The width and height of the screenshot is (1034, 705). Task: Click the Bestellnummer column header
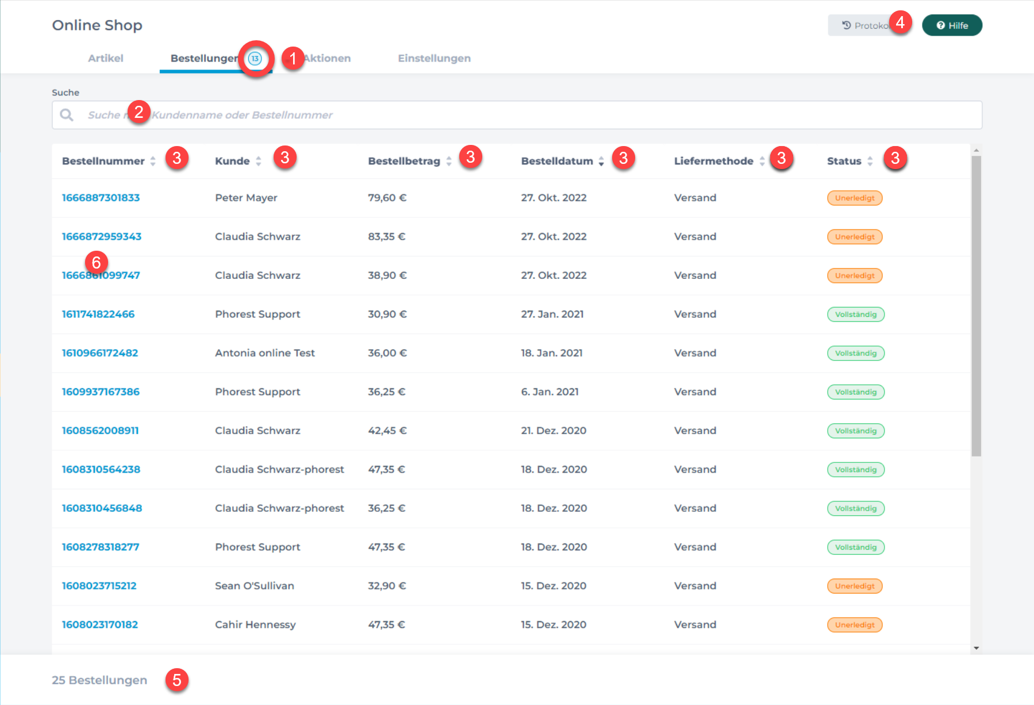(x=103, y=161)
